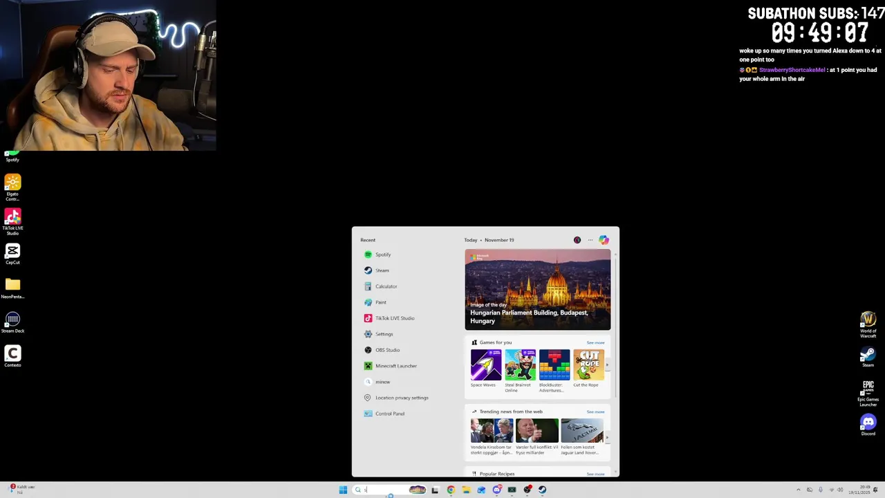Select the NeonPenta folder on desktop
Image resolution: width=885 pixels, height=498 pixels.
coord(12,288)
